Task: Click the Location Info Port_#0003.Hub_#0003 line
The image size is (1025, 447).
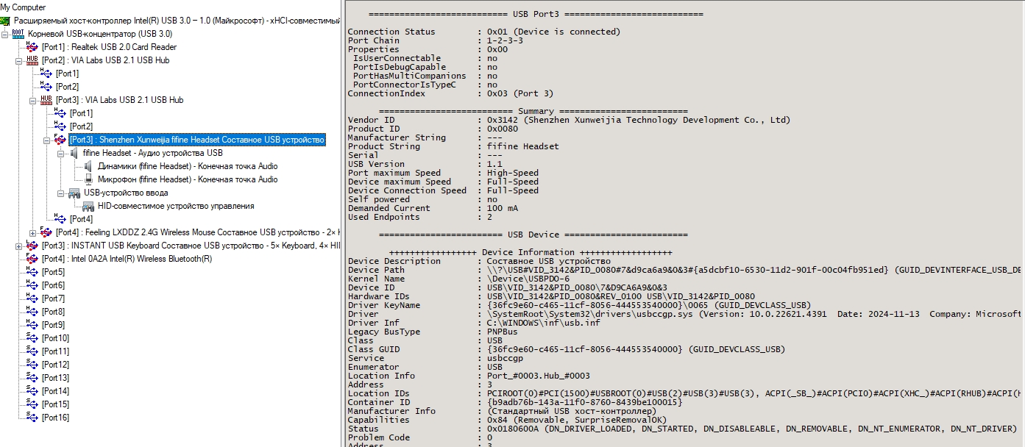Action: (469, 376)
